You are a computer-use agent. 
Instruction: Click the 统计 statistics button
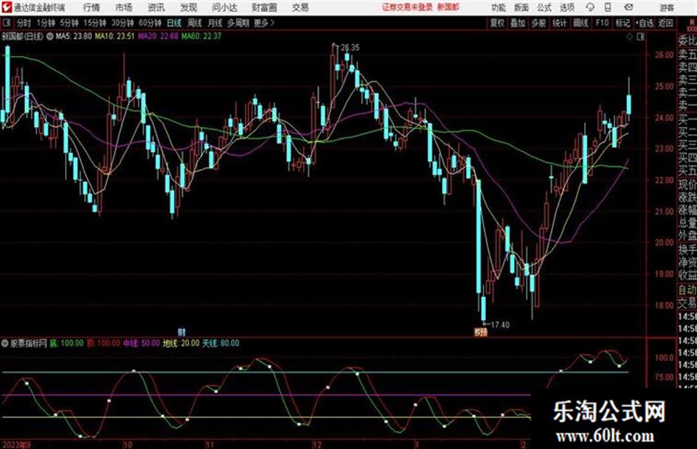pos(559,23)
